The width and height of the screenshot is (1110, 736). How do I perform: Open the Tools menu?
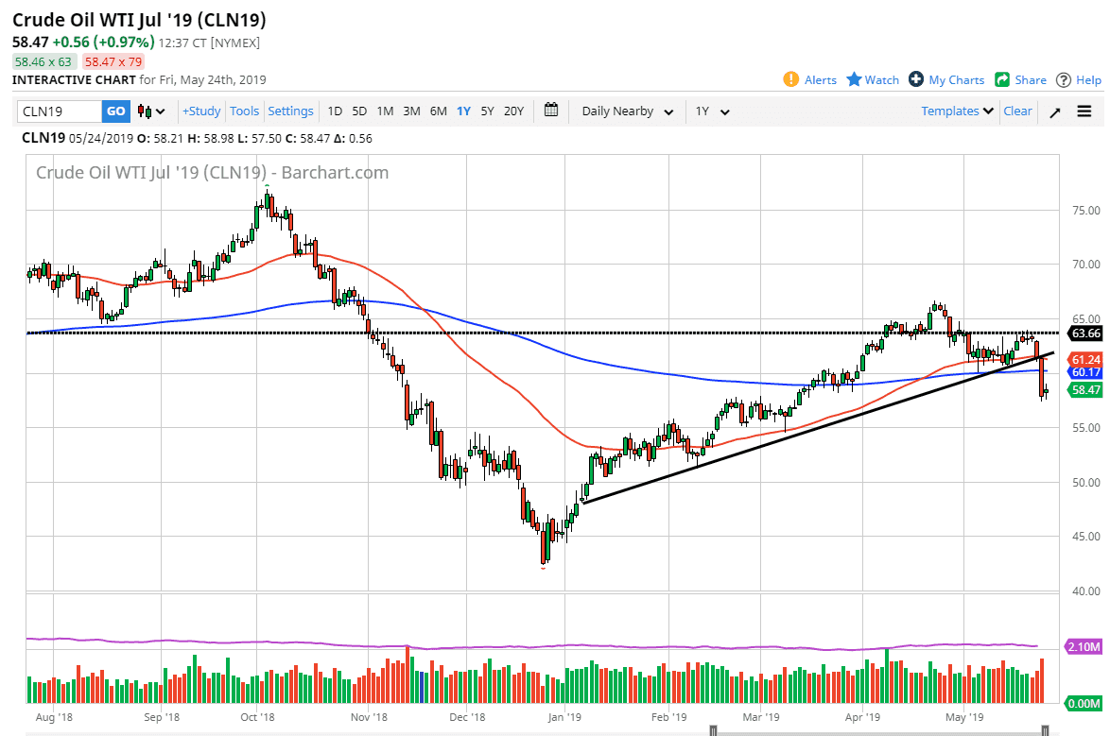click(244, 111)
